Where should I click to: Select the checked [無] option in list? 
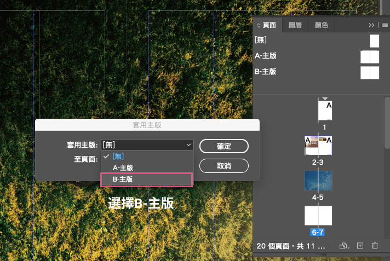point(118,156)
